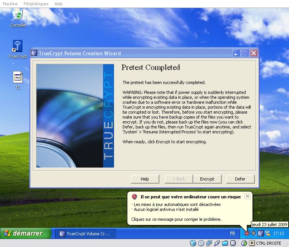Click the démarrer start button
Viewport: 289px width, 247px height.
point(25,233)
